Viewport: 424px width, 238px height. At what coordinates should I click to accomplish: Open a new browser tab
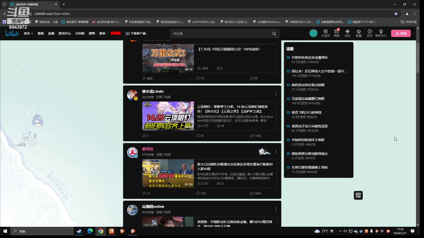click(x=64, y=4)
